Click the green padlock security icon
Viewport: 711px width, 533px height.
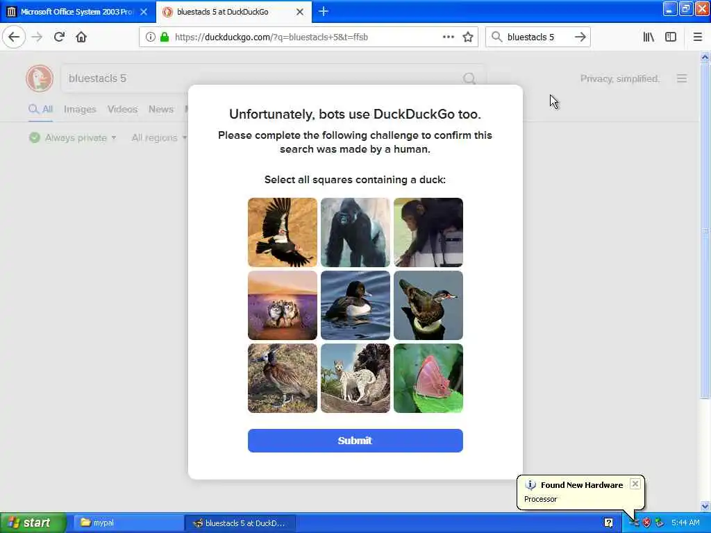pyautogui.click(x=164, y=37)
